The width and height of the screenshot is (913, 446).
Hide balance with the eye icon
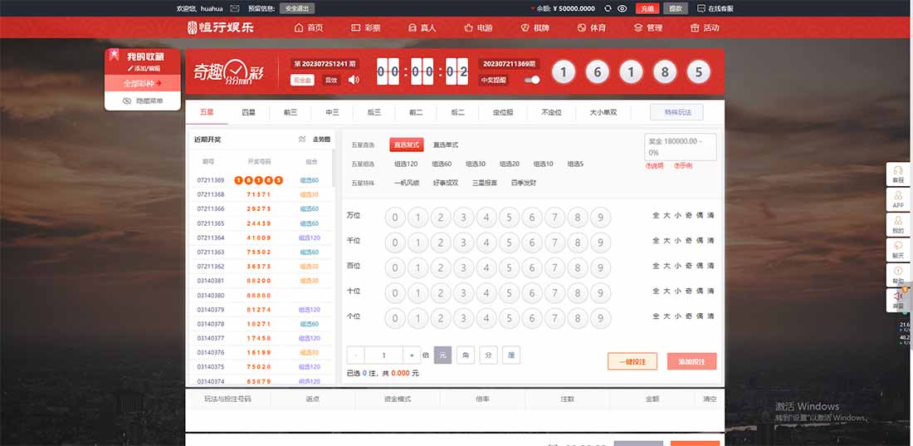click(622, 8)
